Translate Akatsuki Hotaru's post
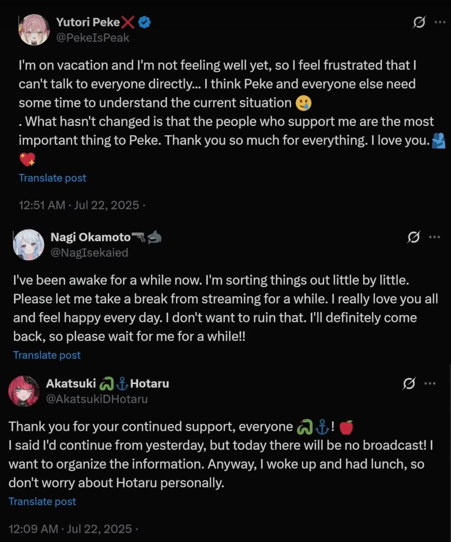 click(x=42, y=501)
